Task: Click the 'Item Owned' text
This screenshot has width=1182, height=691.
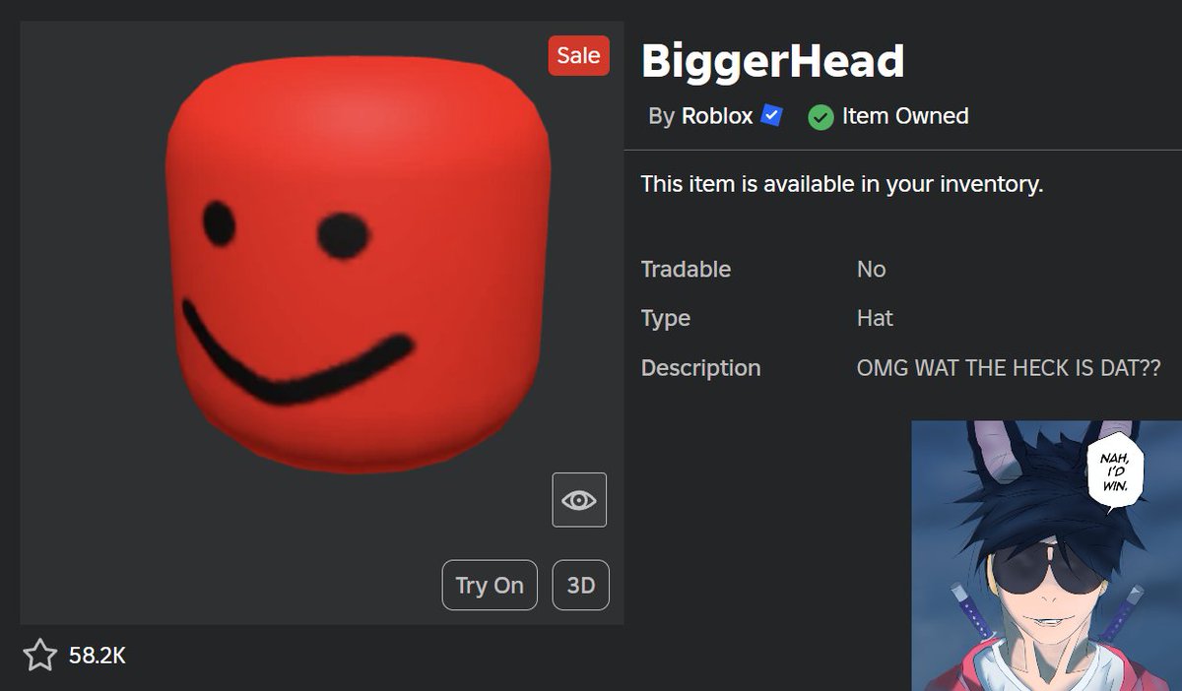Action: pyautogui.click(x=905, y=116)
